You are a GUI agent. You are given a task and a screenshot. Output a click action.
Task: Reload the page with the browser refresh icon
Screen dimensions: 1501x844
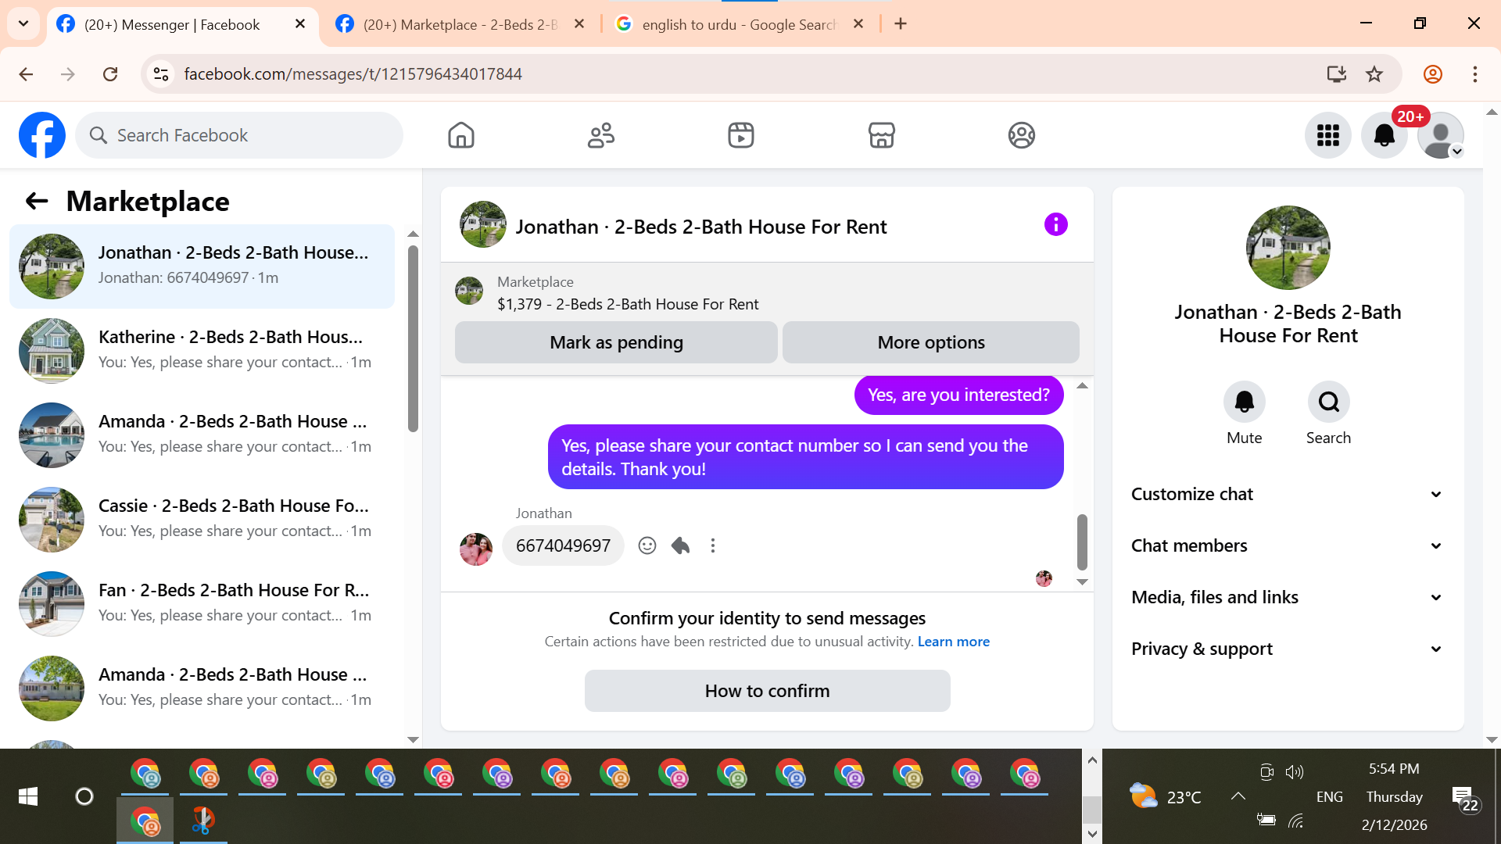110,74
